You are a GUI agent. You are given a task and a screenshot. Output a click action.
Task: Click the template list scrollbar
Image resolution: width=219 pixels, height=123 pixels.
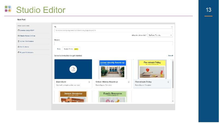click(x=173, y=75)
